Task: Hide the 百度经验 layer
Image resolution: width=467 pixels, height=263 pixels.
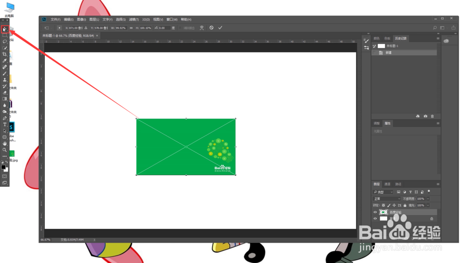Action: point(375,212)
